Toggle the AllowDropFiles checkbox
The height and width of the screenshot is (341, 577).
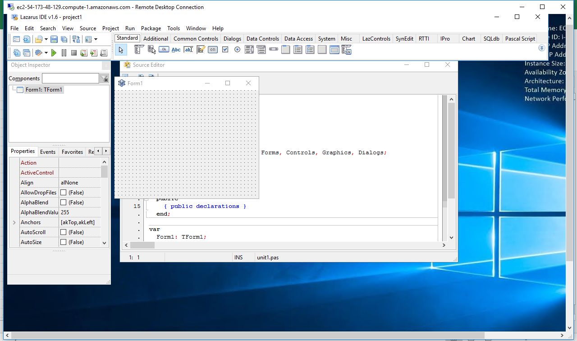coord(64,193)
